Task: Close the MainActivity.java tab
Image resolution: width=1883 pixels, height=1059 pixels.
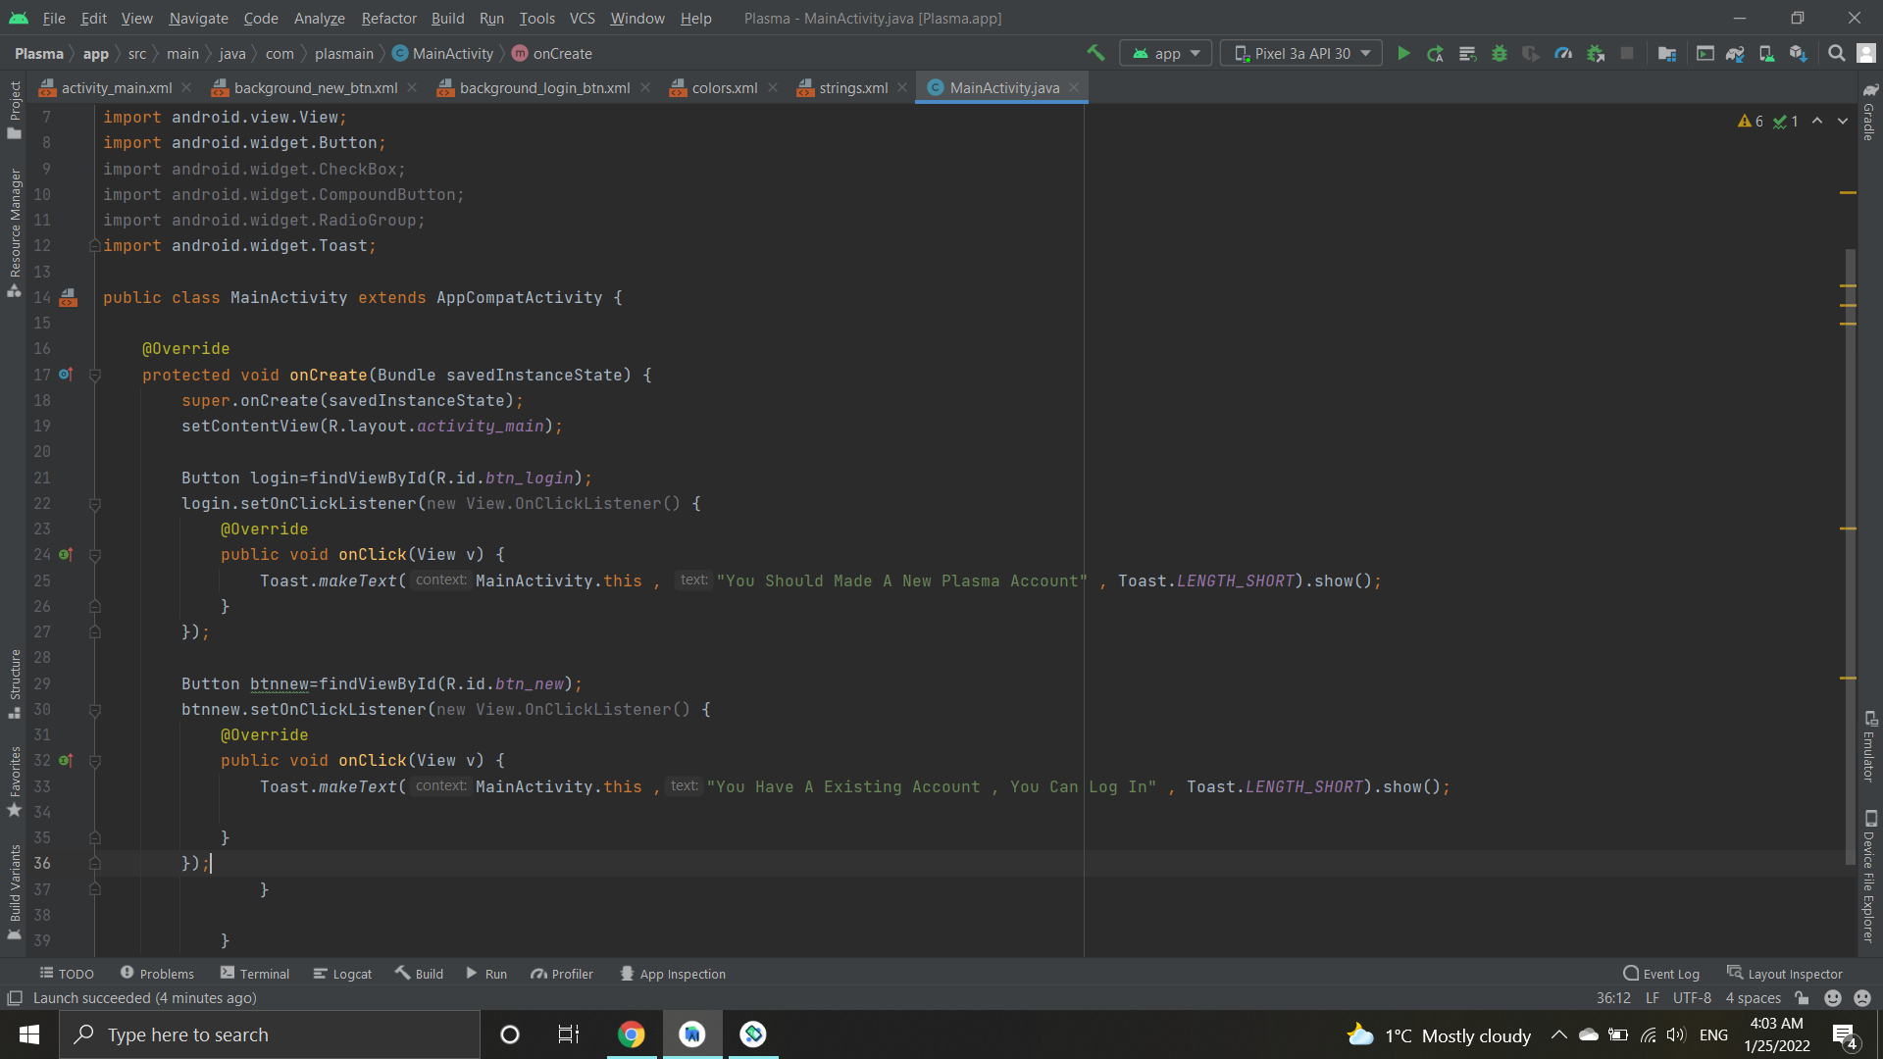Action: pos(1074,87)
